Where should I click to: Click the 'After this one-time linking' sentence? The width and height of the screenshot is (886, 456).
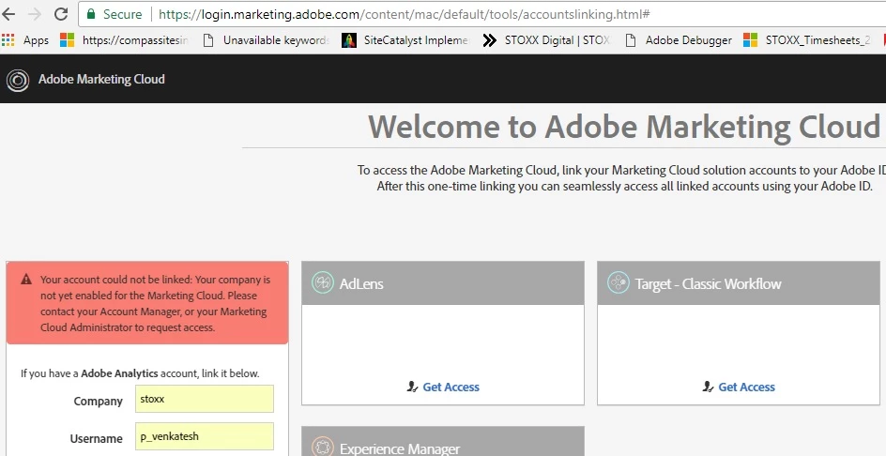click(x=624, y=187)
